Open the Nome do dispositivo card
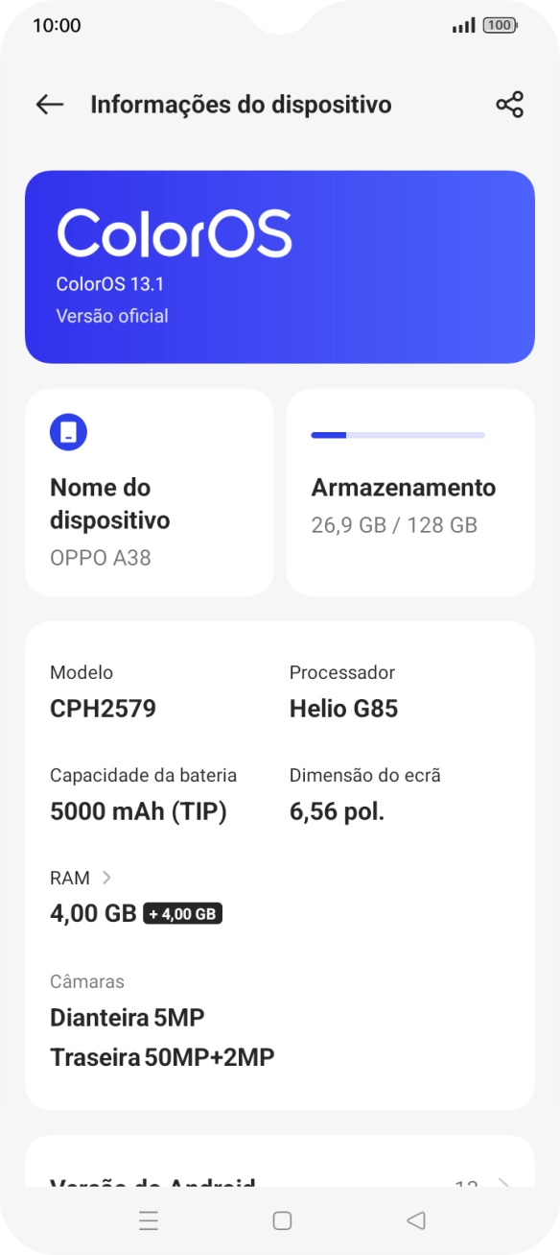Viewport: 560px width, 1255px height. click(x=148, y=492)
